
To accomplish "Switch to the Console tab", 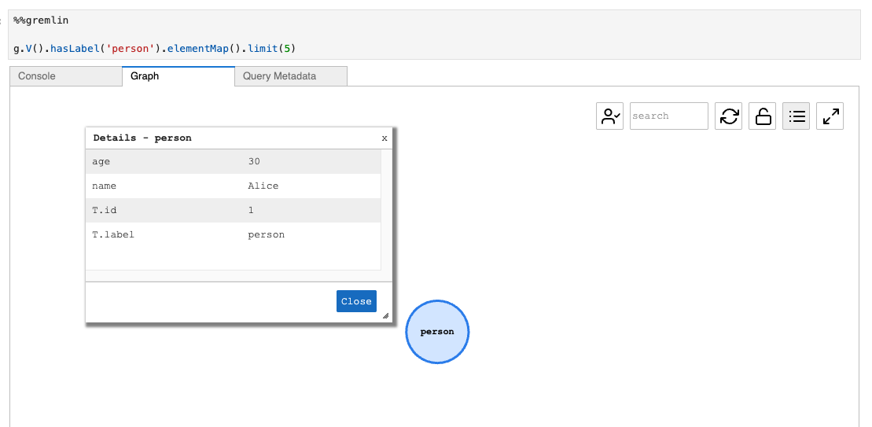I will click(66, 76).
